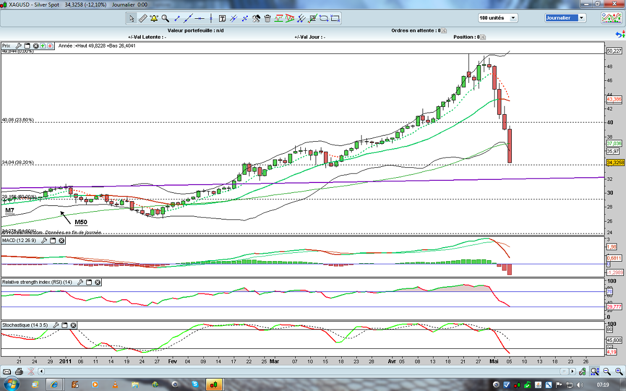
Task: Maximize the RSI indicator panel
Action: [x=89, y=282]
